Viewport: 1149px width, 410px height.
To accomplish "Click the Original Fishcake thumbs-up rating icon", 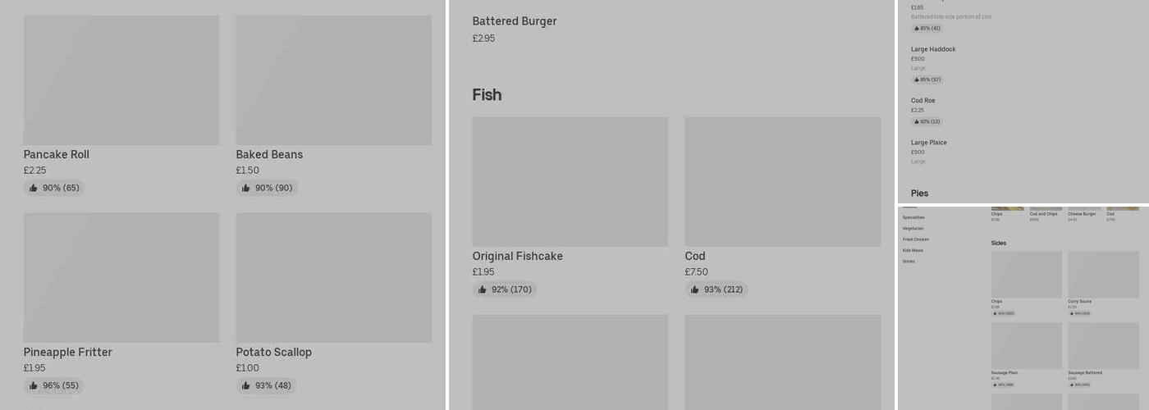I will pos(483,290).
